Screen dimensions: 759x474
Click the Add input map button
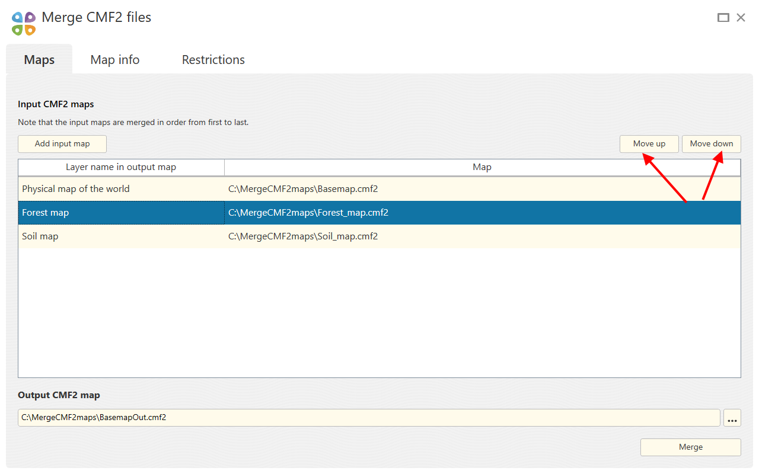click(62, 144)
